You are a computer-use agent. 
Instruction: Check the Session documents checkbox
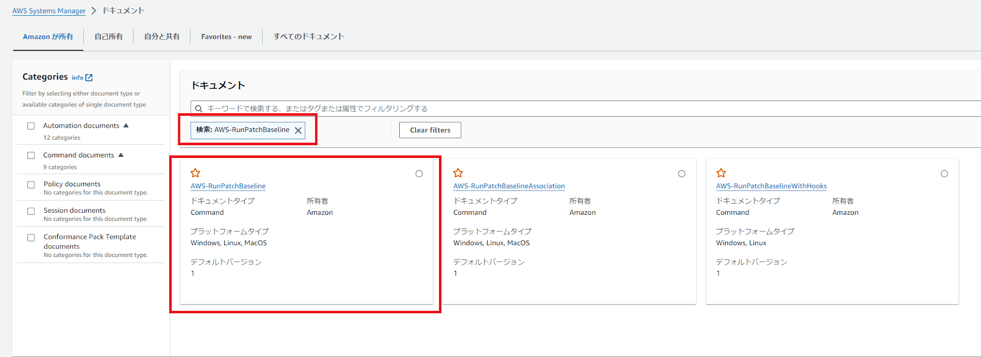[31, 211]
